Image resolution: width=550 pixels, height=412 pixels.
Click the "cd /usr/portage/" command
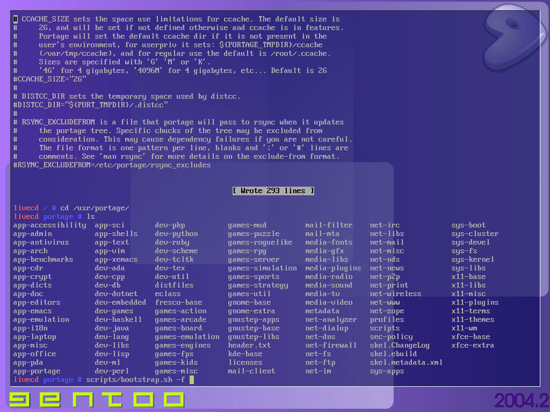[95, 208]
